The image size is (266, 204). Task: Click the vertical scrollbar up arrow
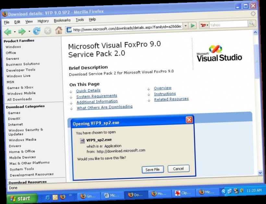(x=255, y=32)
